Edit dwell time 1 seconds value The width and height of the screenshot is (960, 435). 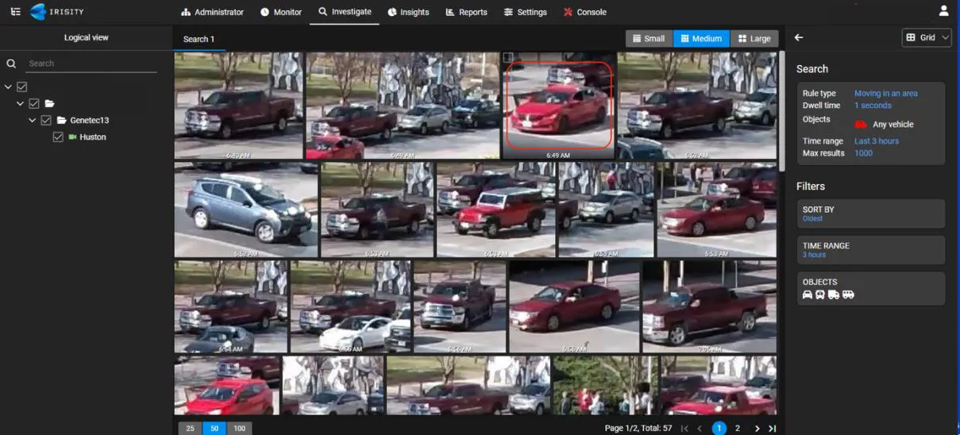point(873,106)
